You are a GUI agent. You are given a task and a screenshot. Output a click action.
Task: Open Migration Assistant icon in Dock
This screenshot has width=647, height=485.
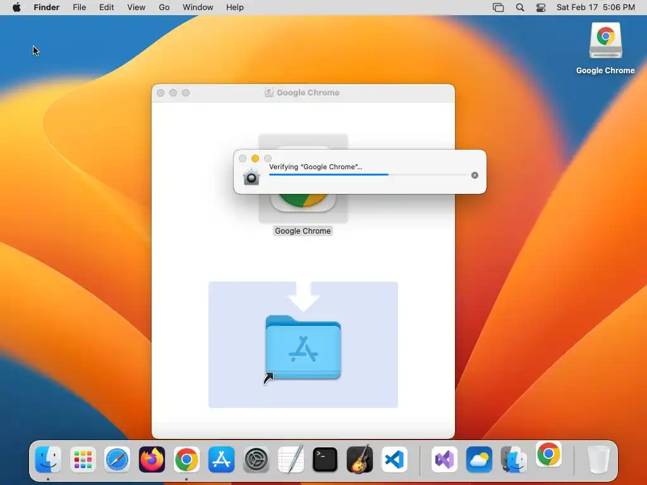[514, 459]
